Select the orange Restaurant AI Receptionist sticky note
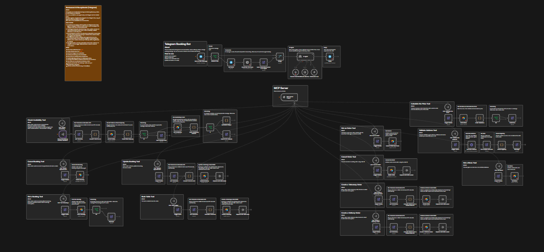Screen dimensions: 544x252 point(83,43)
